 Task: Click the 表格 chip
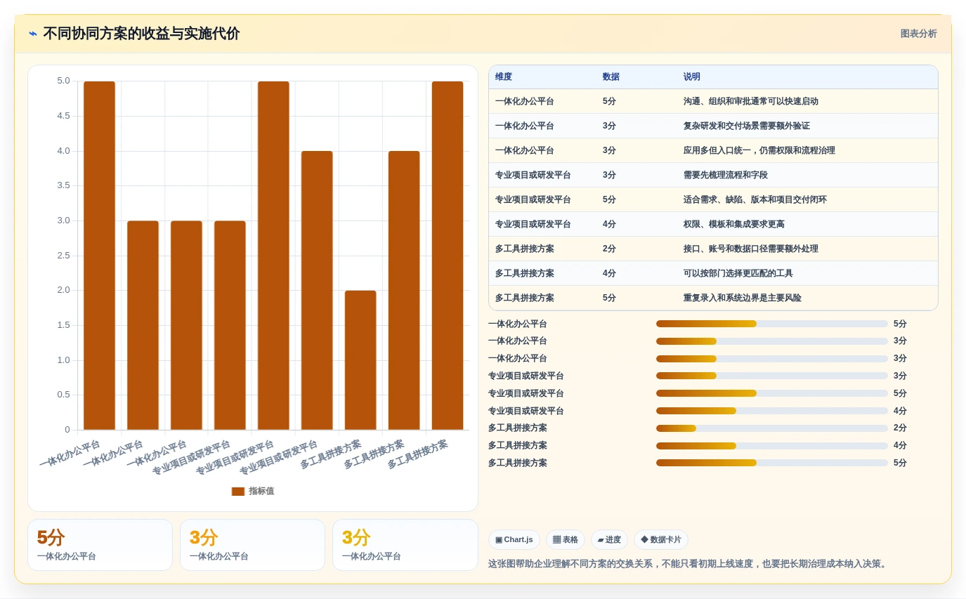click(x=566, y=540)
